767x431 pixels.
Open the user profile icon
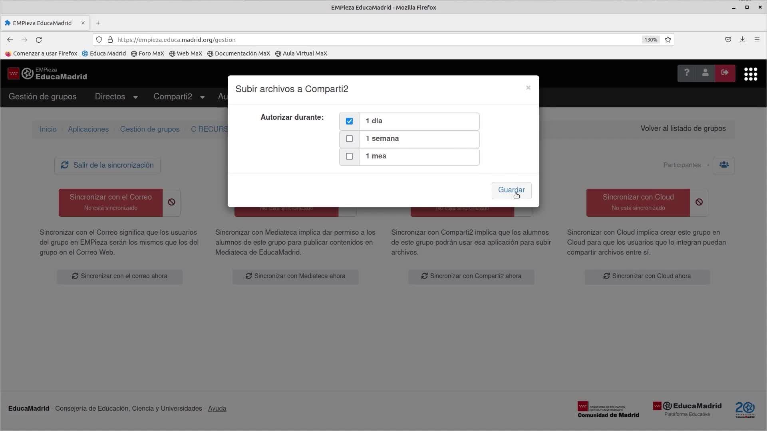(x=705, y=73)
